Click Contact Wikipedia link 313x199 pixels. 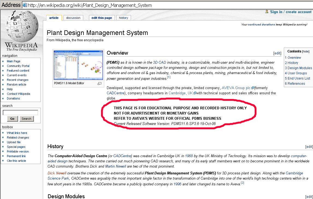pyautogui.click(x=19, y=93)
